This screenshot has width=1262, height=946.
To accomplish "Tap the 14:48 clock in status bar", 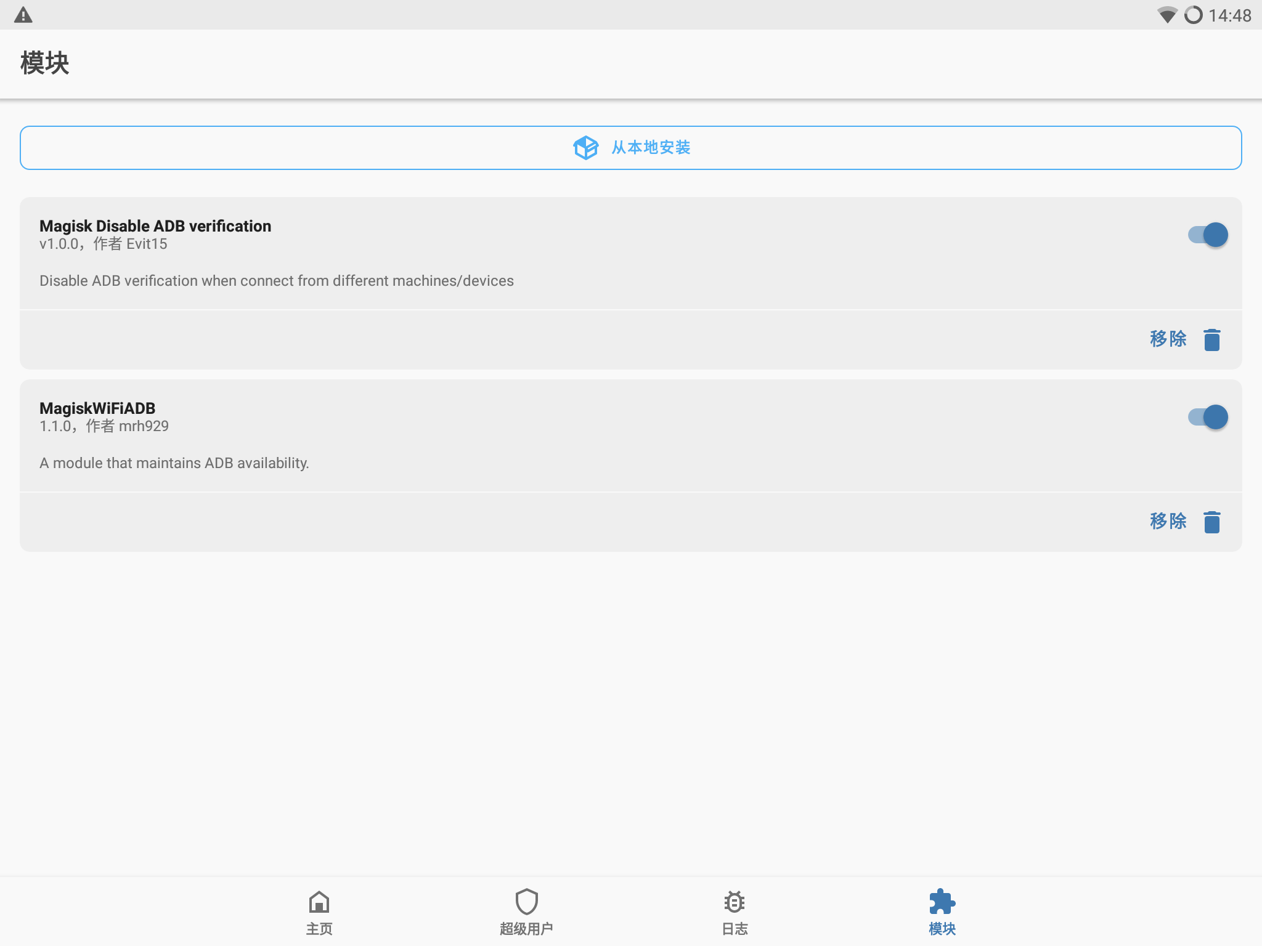I will [x=1229, y=15].
